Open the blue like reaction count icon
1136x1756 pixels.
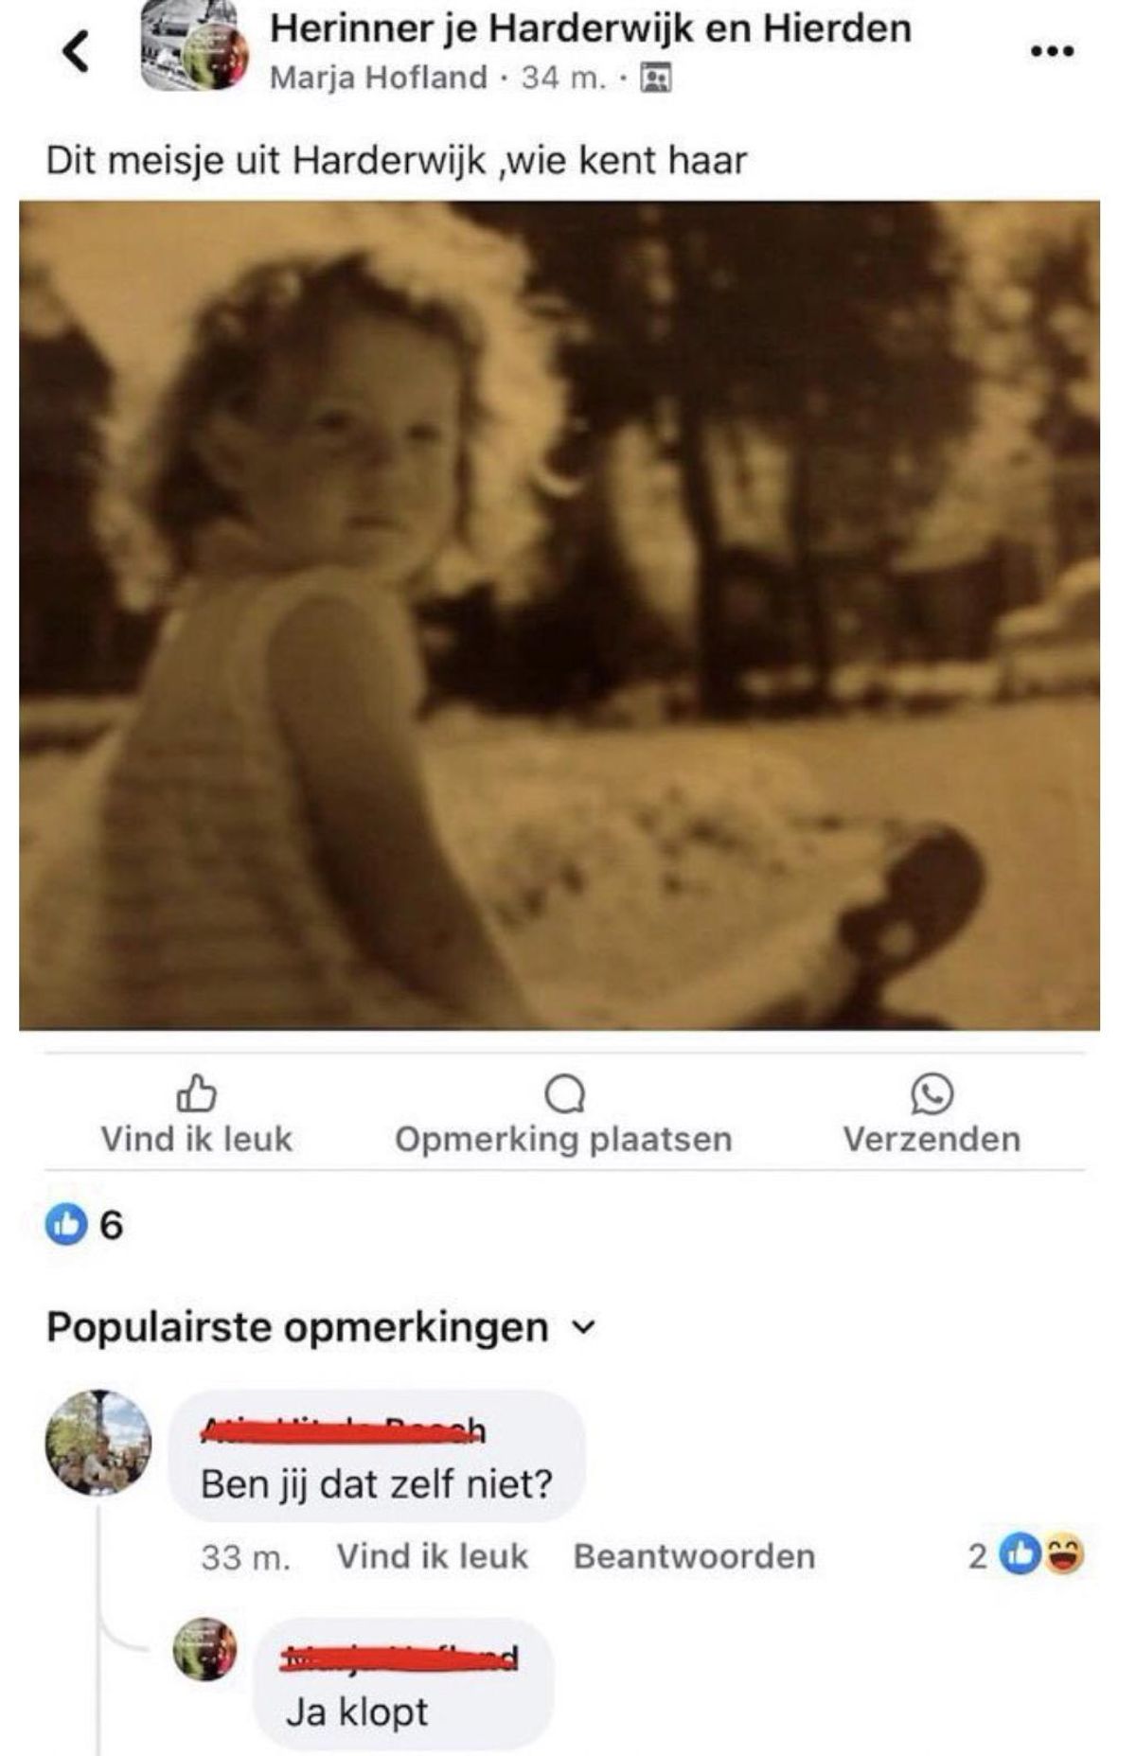click(x=65, y=1225)
